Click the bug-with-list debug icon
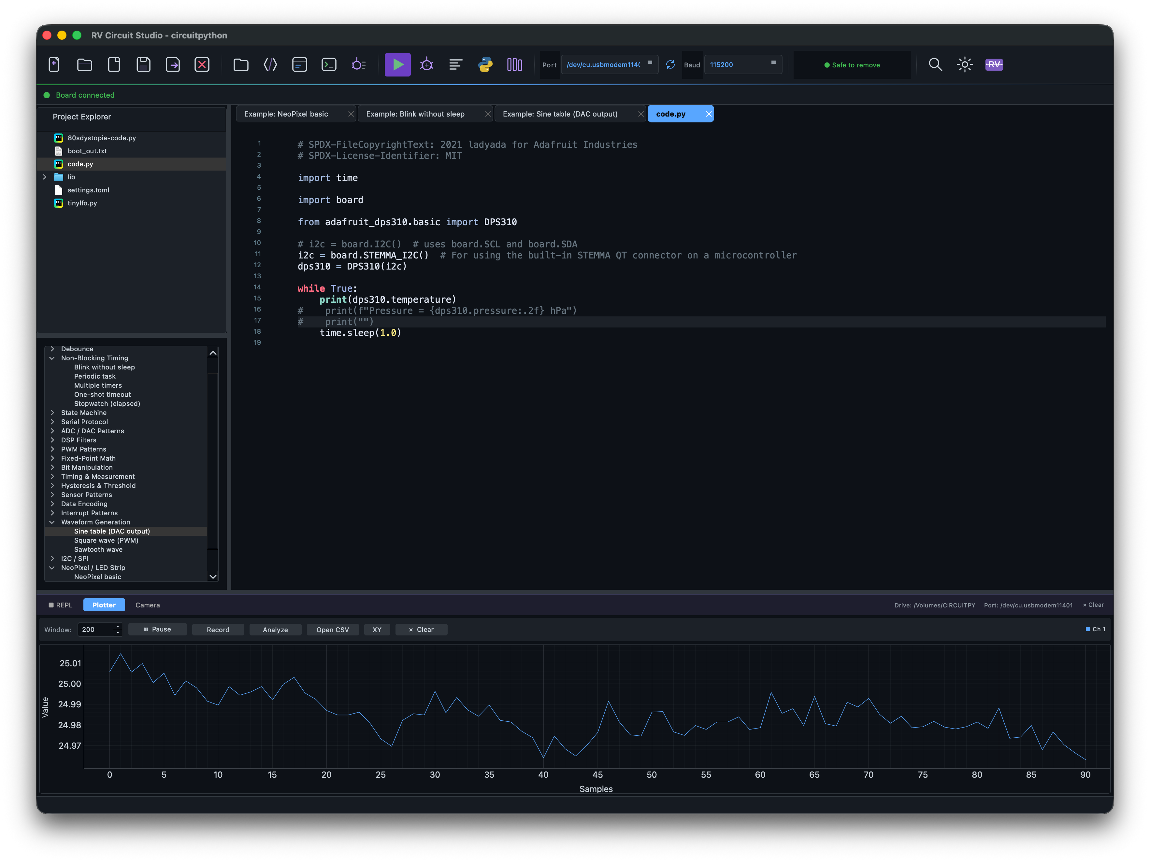Screen dimensions: 1150x862 [x=359, y=65]
